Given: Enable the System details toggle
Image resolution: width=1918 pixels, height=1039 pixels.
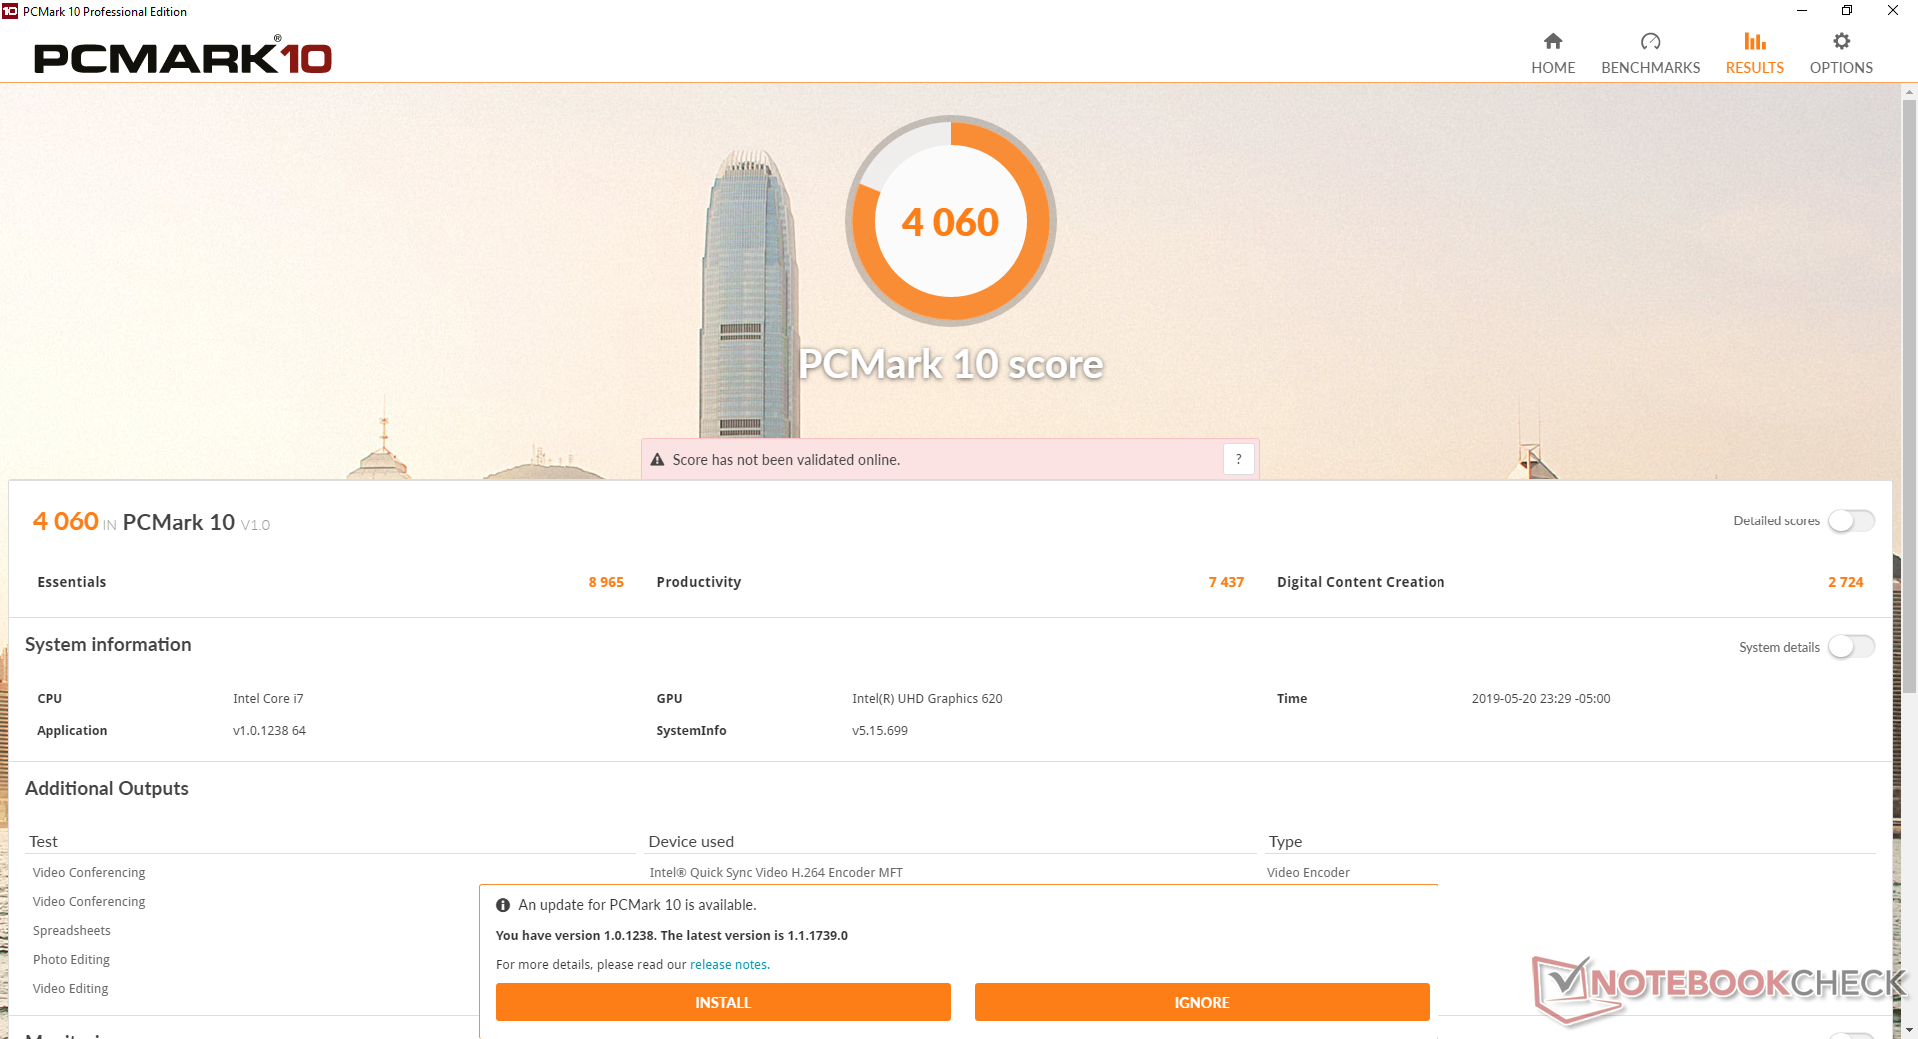Looking at the screenshot, I should click(1851, 647).
